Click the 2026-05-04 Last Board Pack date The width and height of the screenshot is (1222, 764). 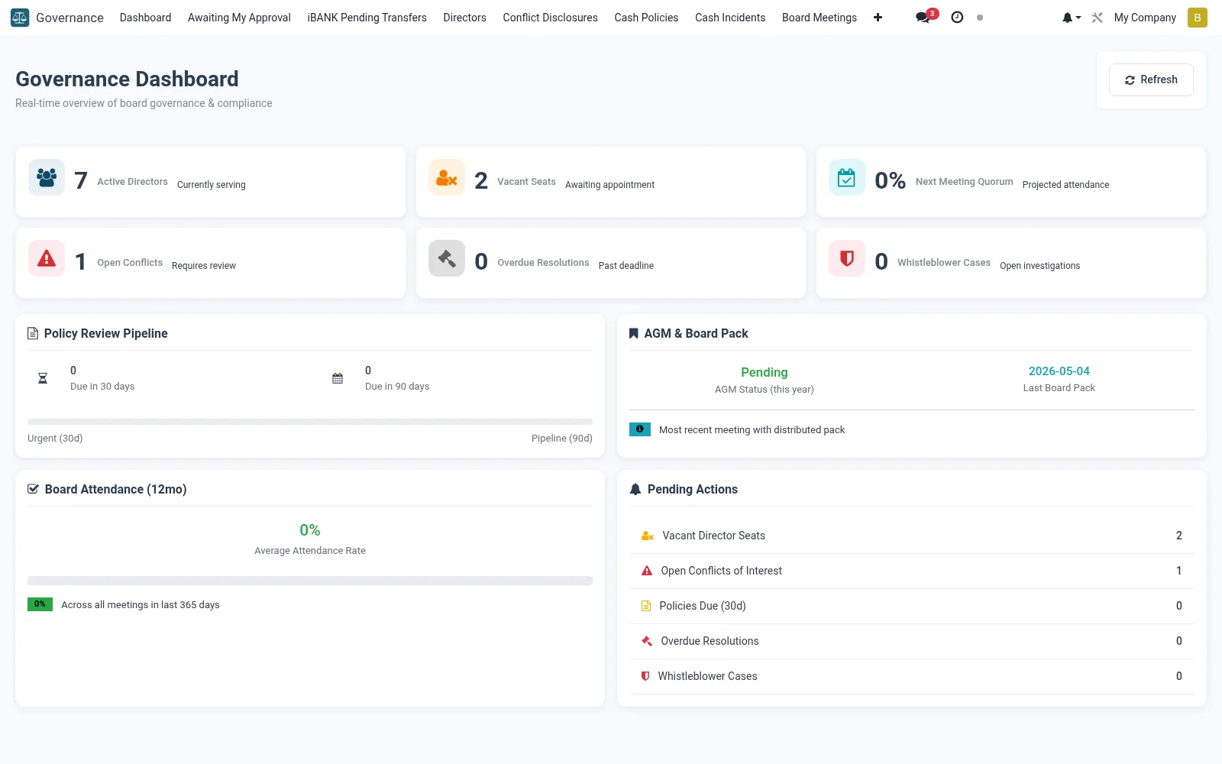[1059, 371]
